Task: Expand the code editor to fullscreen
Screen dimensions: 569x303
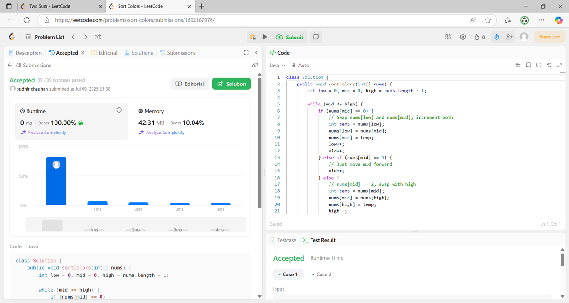Action: [x=559, y=65]
